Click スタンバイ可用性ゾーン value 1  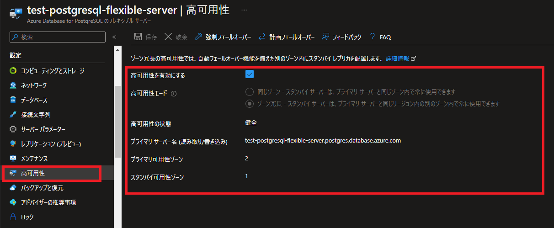(x=247, y=176)
